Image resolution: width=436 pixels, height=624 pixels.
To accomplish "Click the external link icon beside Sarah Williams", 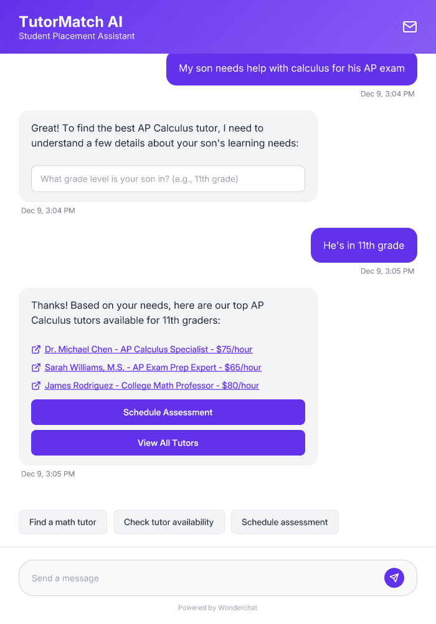I will [36, 368].
